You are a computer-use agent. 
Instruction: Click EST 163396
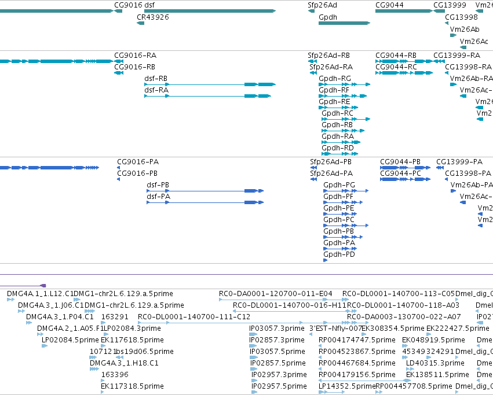[115, 375]
